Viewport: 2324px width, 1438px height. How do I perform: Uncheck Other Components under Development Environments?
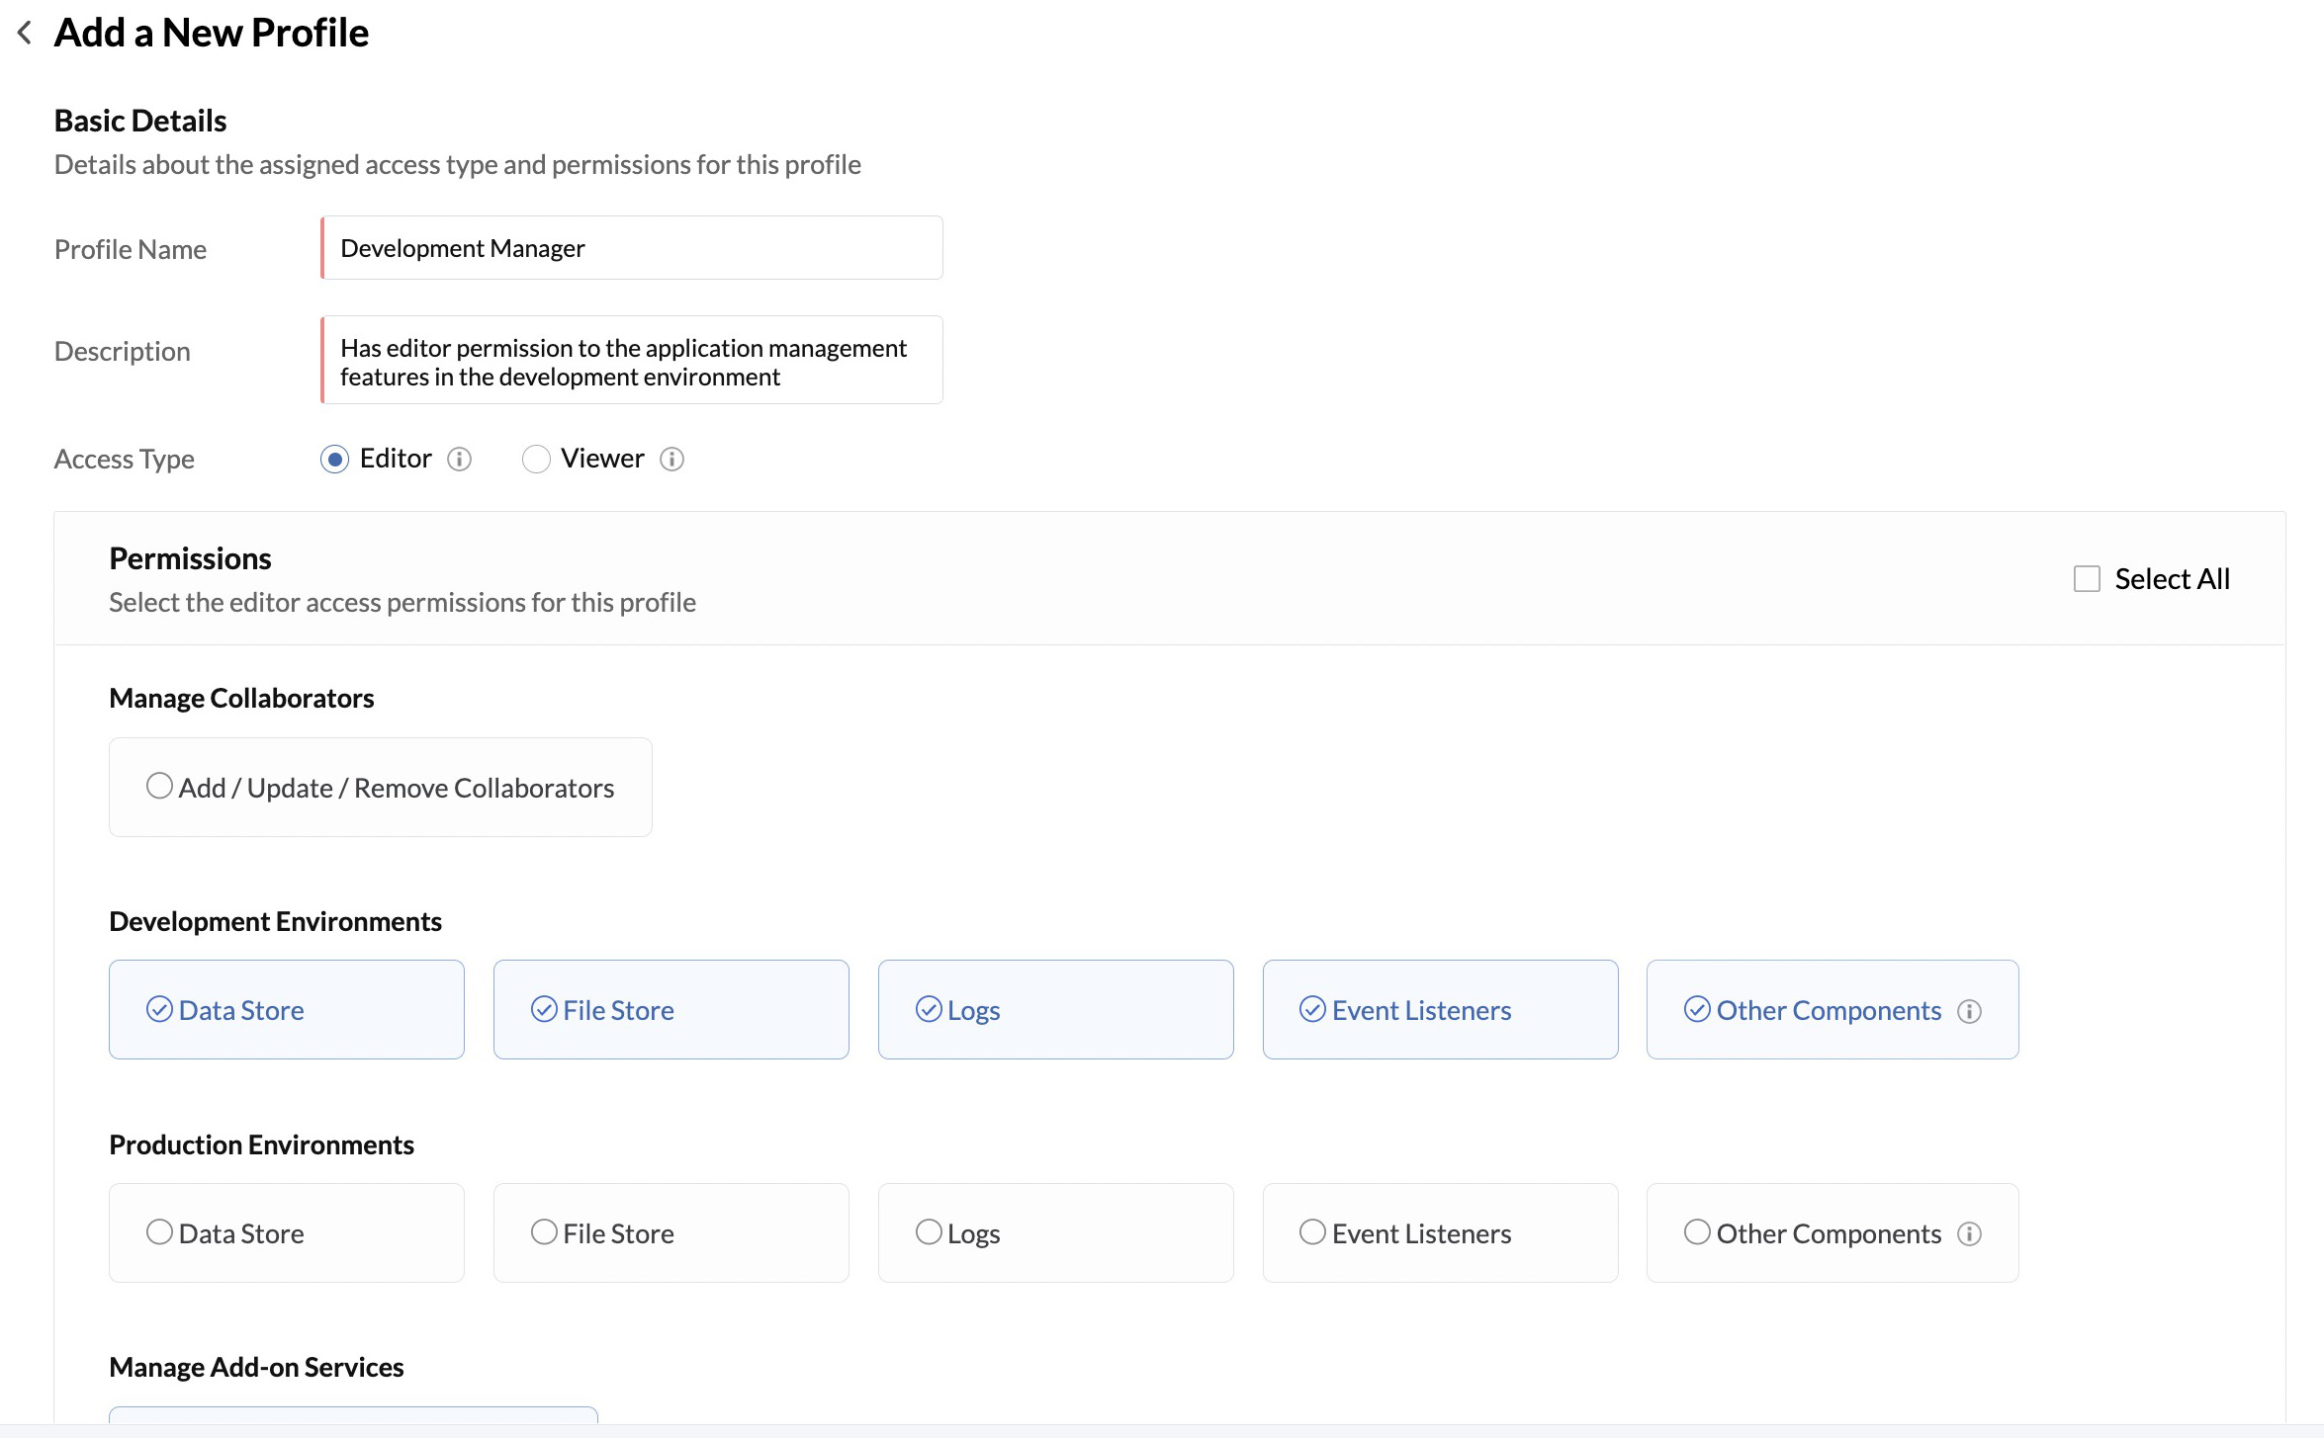[x=1697, y=1010]
